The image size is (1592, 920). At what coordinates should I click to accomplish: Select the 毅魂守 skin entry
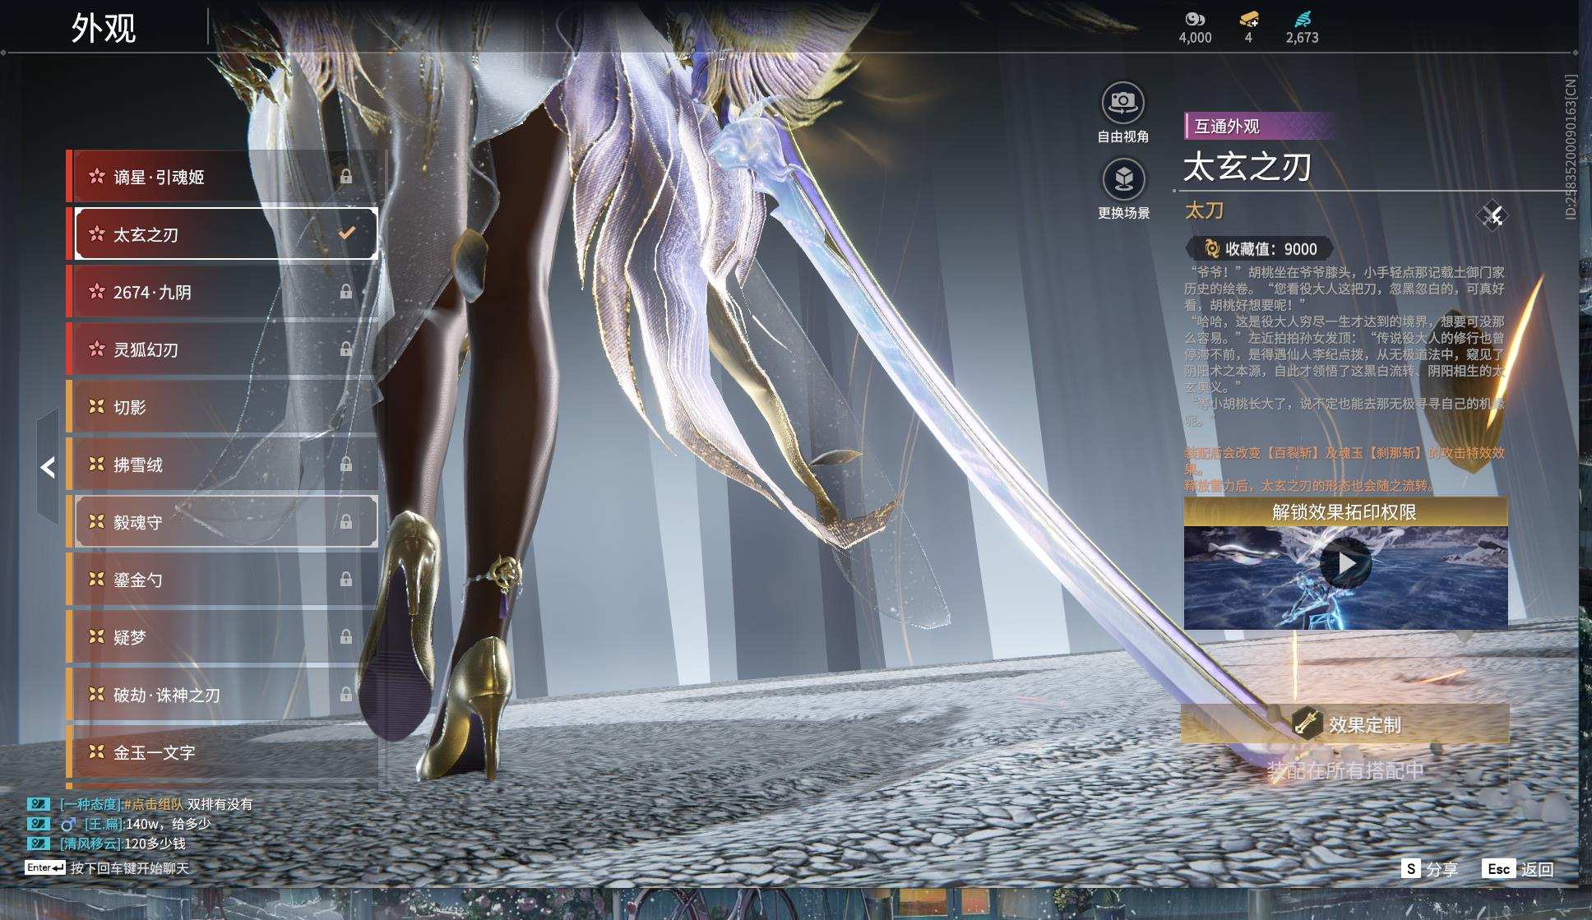[x=226, y=521]
